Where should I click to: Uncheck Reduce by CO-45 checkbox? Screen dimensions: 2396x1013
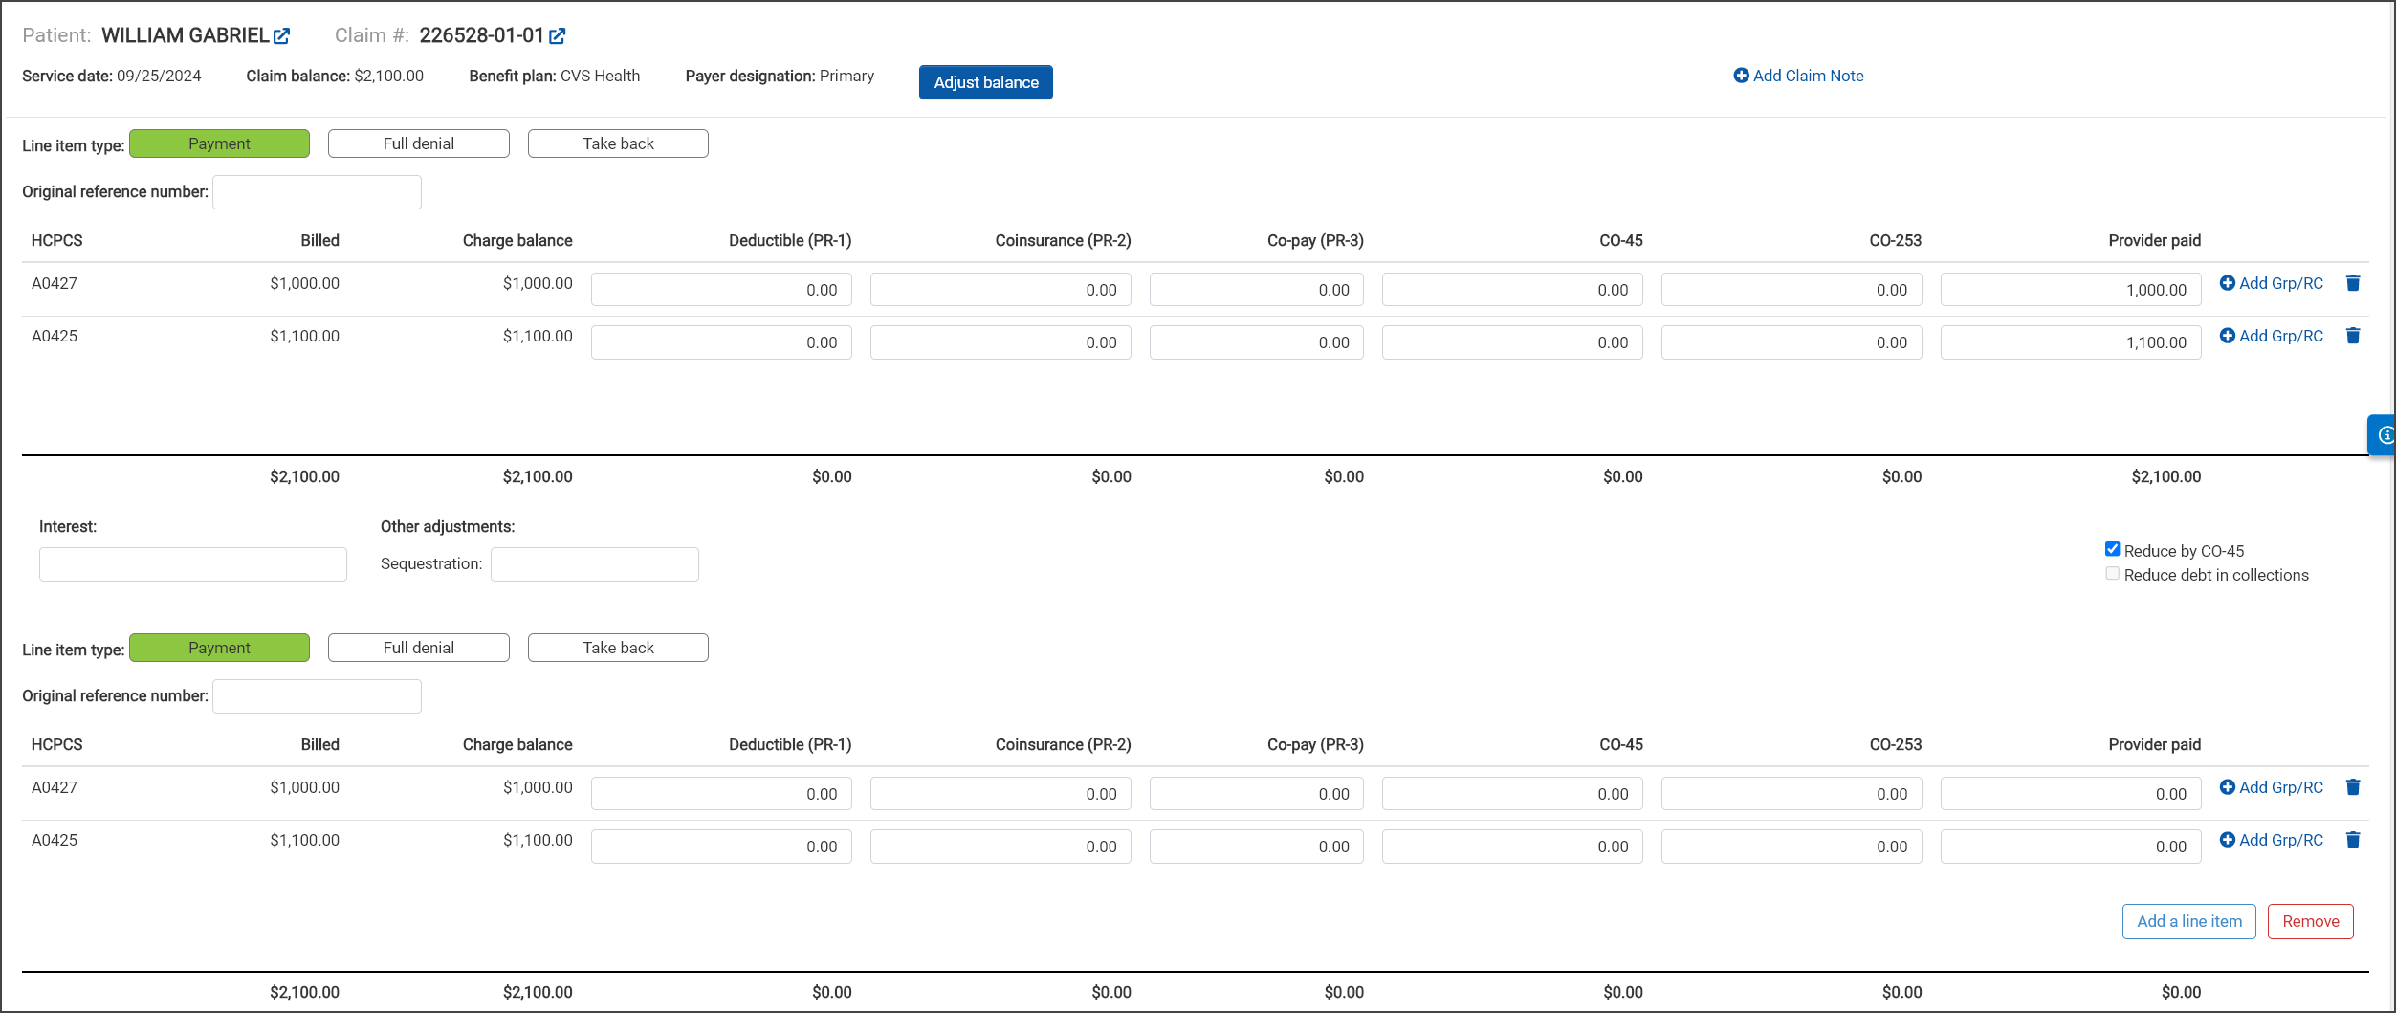click(x=2112, y=549)
